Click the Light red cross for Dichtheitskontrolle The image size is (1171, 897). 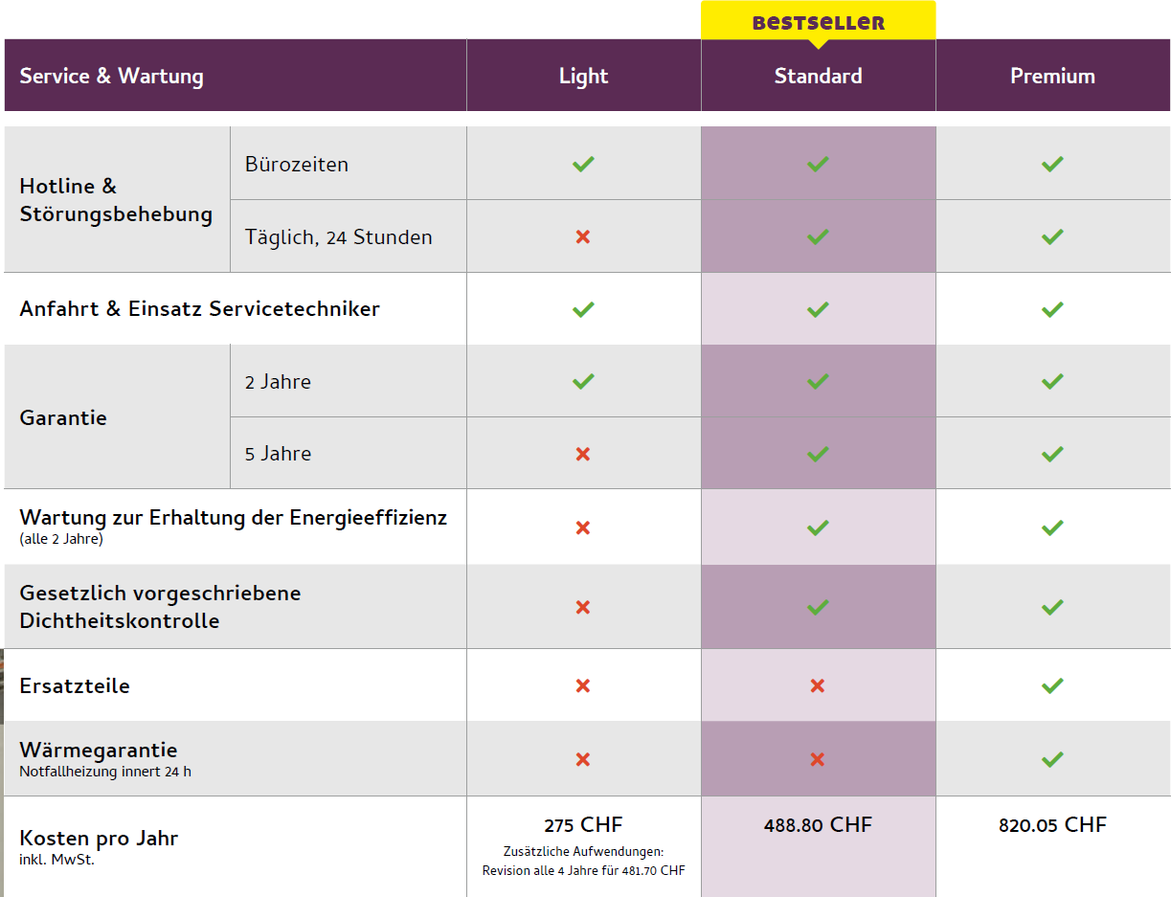(x=583, y=607)
